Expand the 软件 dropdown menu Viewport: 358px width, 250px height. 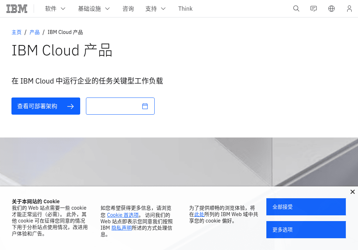coord(55,9)
